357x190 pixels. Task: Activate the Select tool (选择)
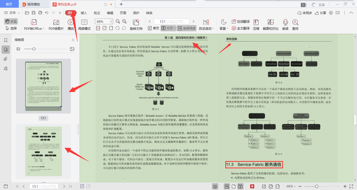click(11, 28)
